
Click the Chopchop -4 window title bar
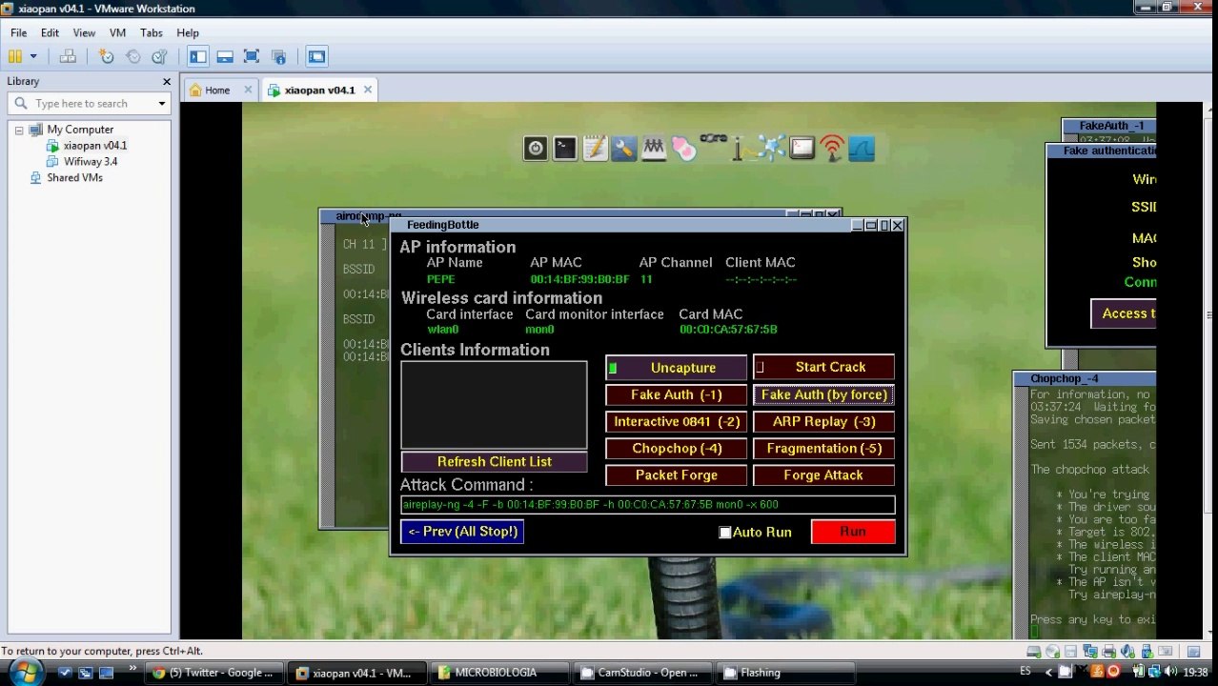1085,378
